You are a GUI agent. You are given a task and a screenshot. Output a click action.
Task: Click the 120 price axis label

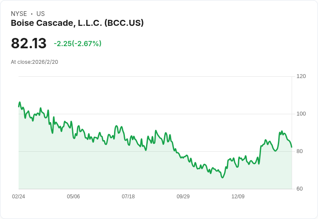(x=301, y=76)
